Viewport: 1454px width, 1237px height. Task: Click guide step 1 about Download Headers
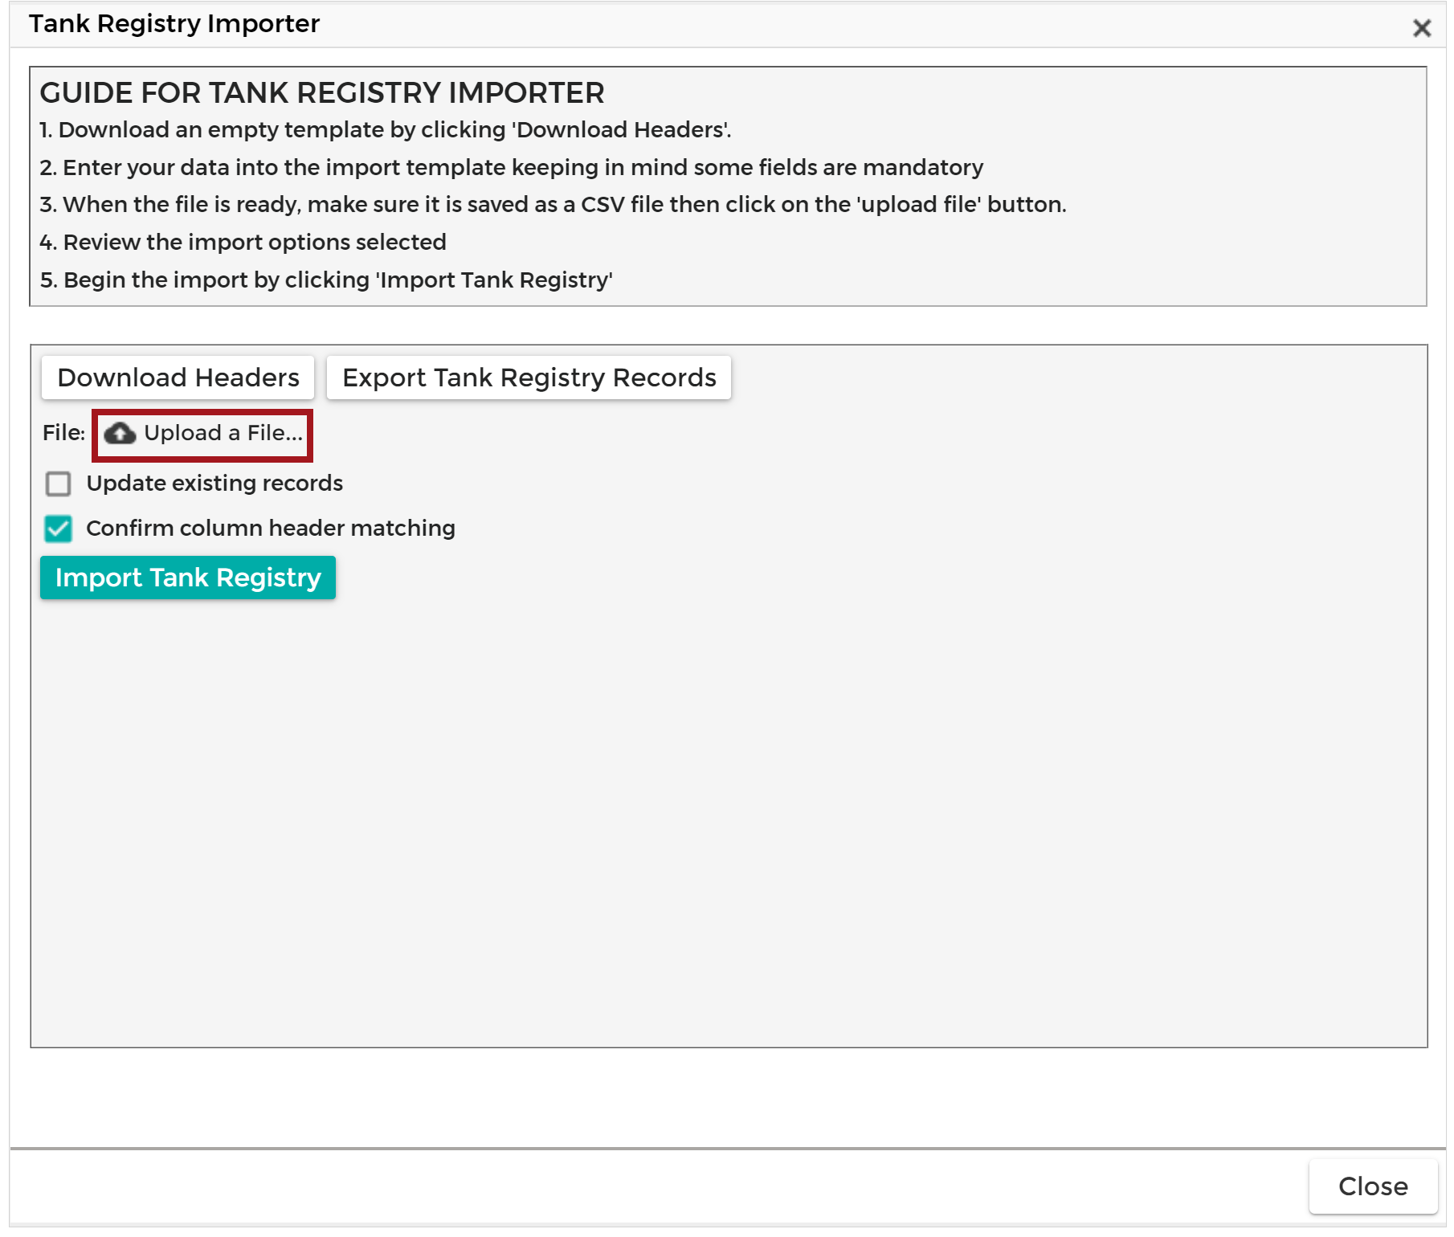pos(386,130)
